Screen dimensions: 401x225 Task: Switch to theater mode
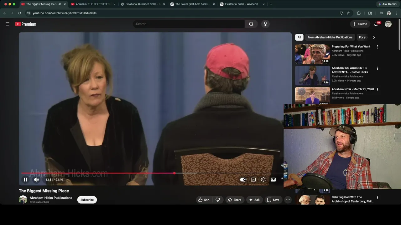tap(273, 180)
